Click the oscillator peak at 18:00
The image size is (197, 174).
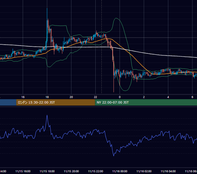pyautogui.click(x=47, y=115)
